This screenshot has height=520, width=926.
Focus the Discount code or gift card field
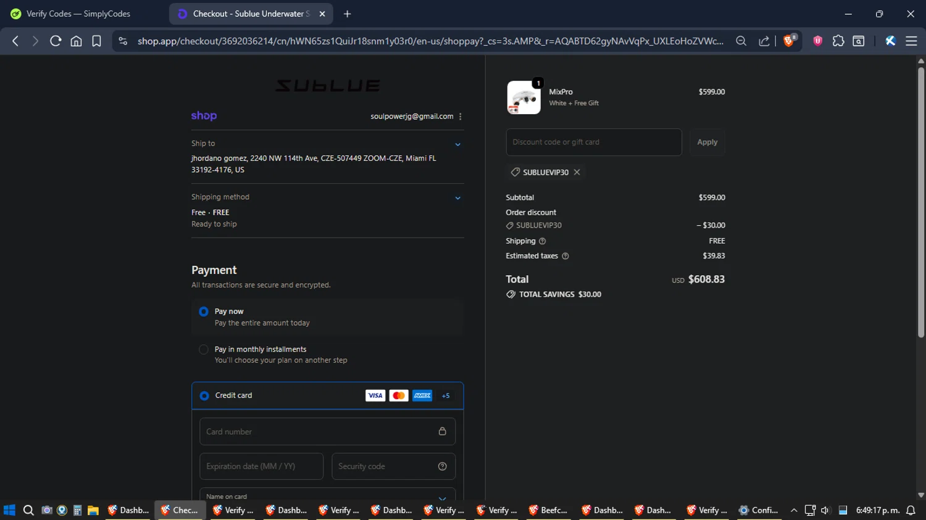coord(594,142)
